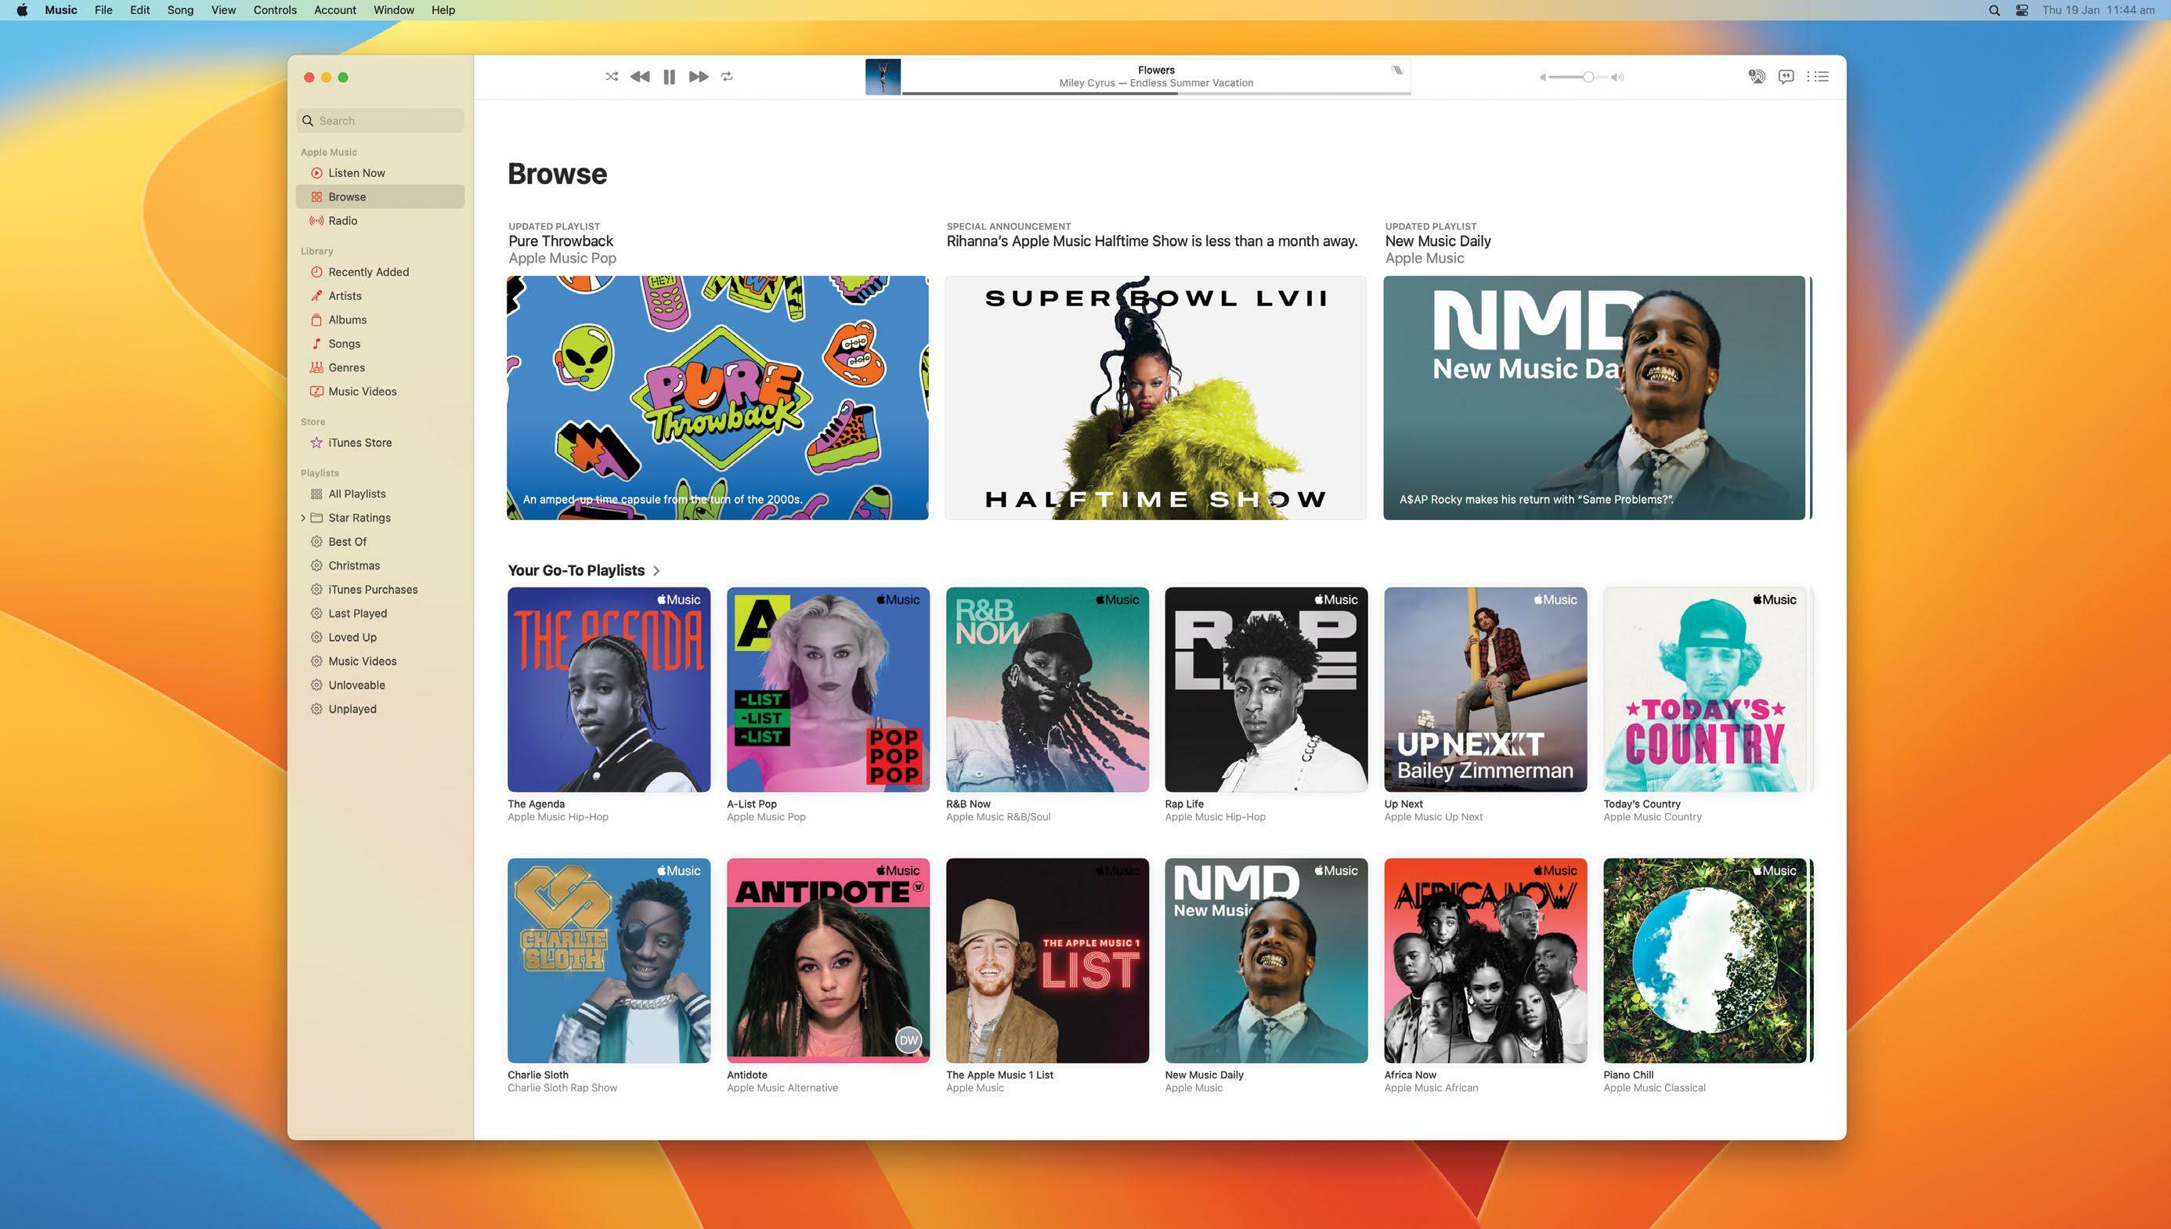
Task: Open AirPlay output selector
Action: pos(1756,77)
